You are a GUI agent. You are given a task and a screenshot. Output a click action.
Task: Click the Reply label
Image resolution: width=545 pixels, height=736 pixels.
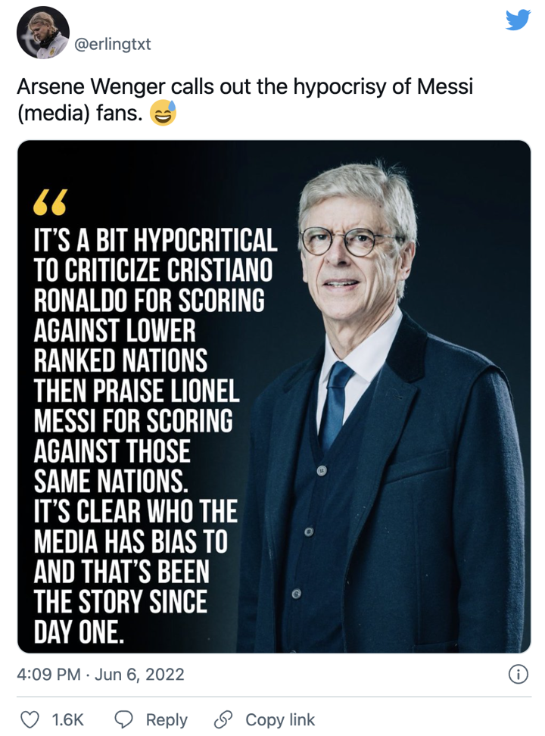[x=167, y=719]
